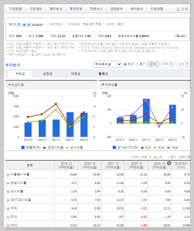Click the ROIC purple legend marker
Screen dimensions: 194x231
168,148
